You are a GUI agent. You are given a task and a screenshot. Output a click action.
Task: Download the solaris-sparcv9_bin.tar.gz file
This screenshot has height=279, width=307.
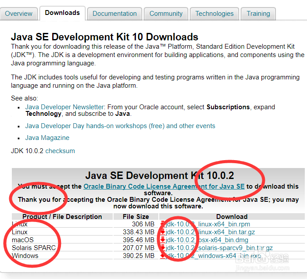coord(219,248)
